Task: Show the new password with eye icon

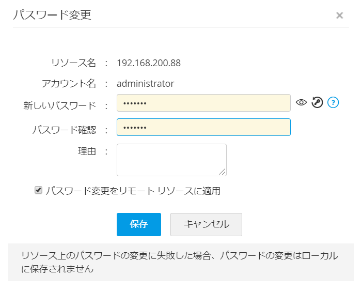Action: tap(302, 103)
